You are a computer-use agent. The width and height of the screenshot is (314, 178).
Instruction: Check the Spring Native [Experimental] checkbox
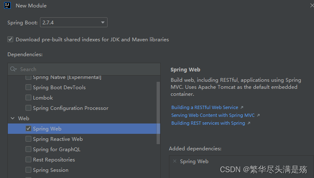[x=28, y=77]
